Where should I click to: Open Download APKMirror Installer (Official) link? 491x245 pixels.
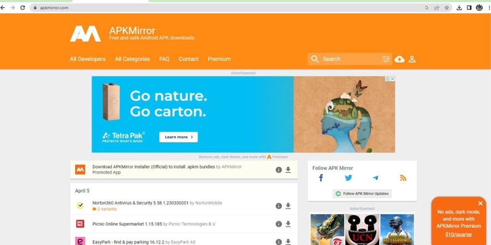coord(153,167)
